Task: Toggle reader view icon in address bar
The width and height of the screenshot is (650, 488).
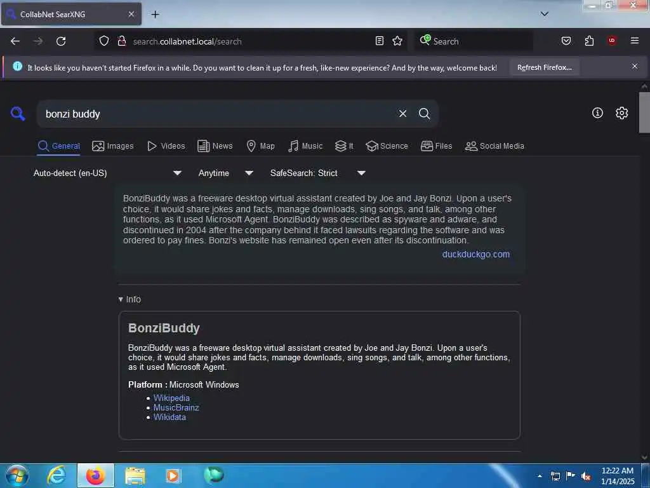Action: point(380,41)
